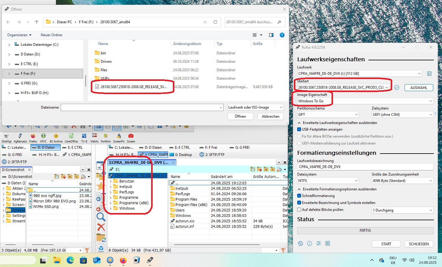Launch Portfolio shortcut icon
The width and height of the screenshot is (442, 267).
106,138
